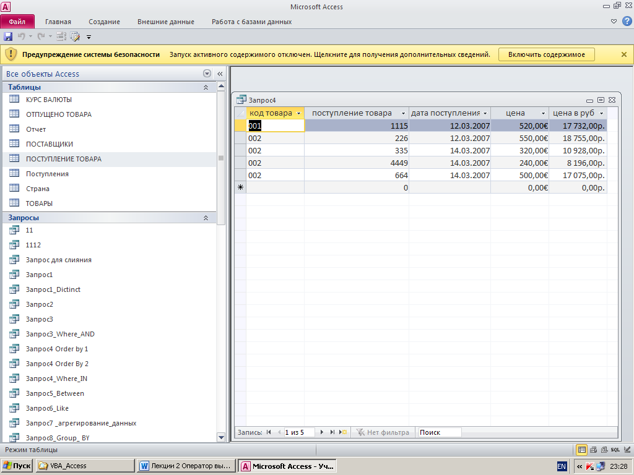Click the Поиск search field
Image resolution: width=634 pixels, height=475 pixels.
(x=440, y=432)
